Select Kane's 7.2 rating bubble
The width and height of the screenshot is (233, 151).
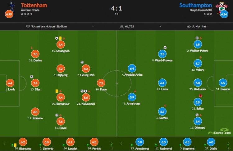click(101, 83)
